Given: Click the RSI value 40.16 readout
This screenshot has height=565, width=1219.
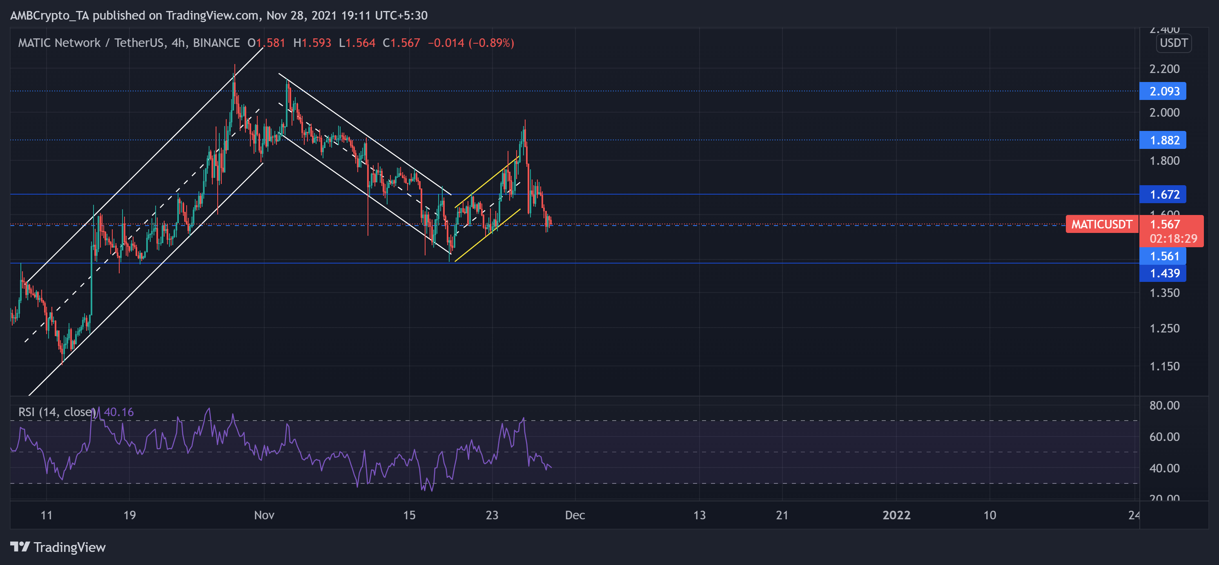Looking at the screenshot, I should click(x=119, y=412).
